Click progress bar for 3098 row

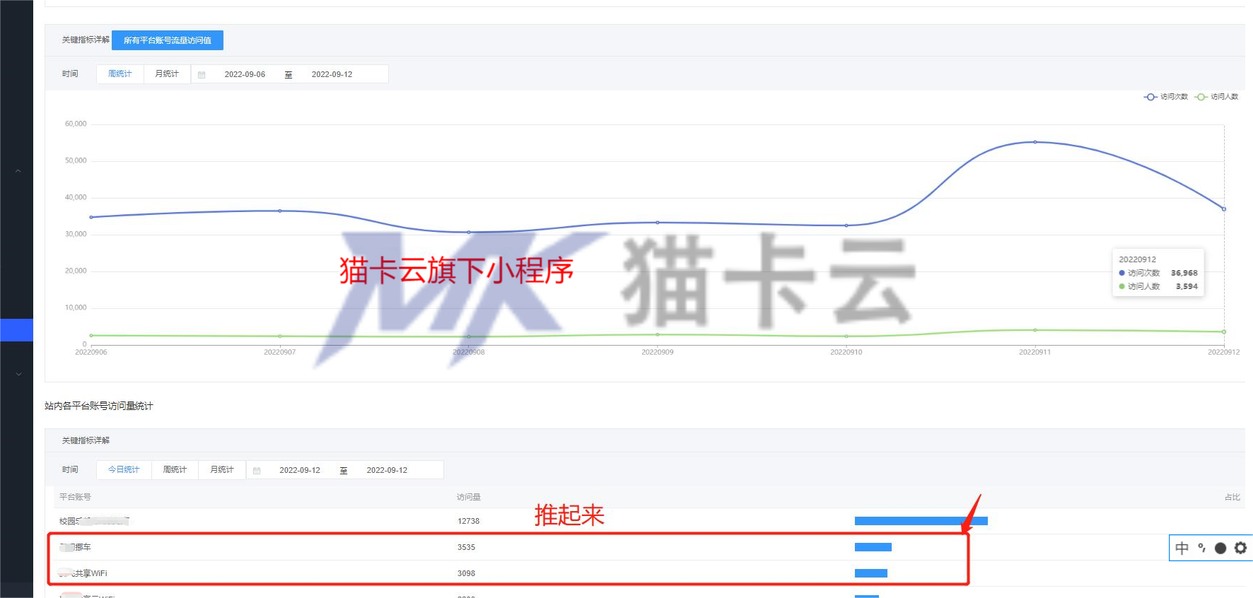pyautogui.click(x=871, y=573)
